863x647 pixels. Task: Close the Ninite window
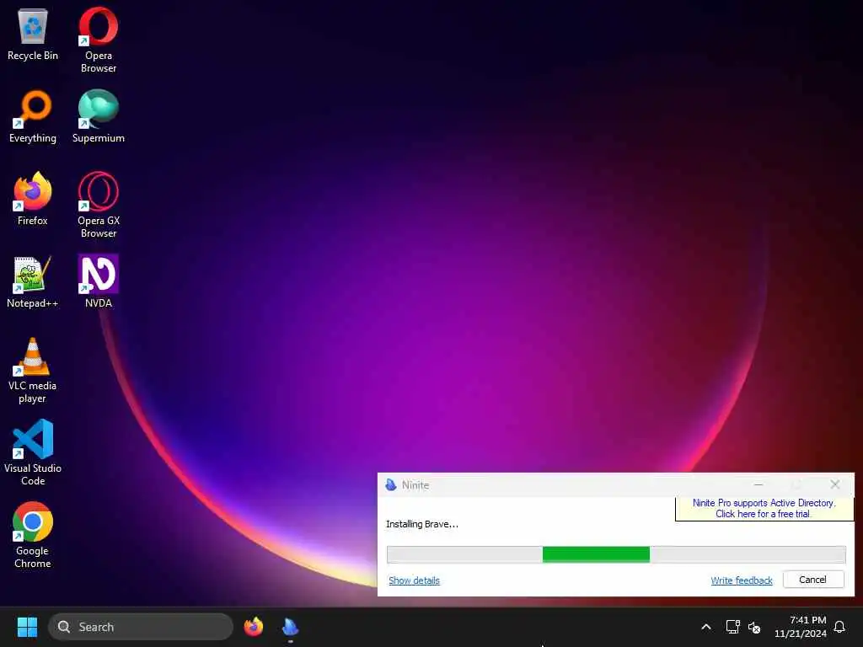click(835, 484)
